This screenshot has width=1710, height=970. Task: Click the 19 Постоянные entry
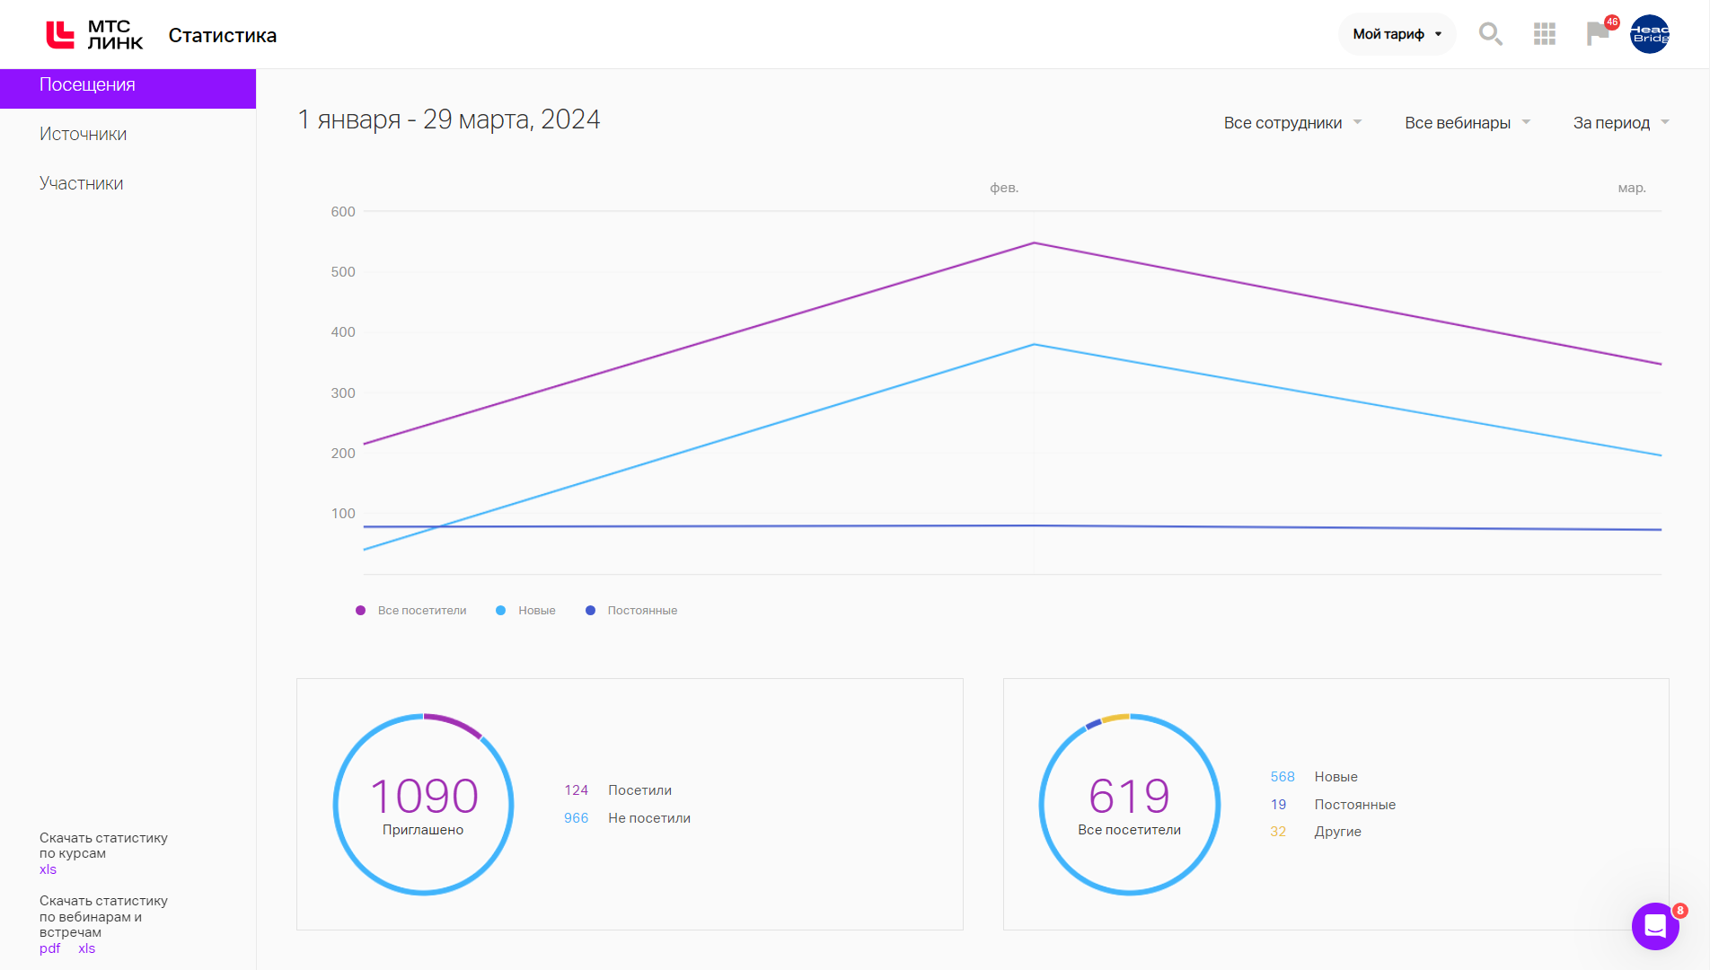coord(1333,805)
